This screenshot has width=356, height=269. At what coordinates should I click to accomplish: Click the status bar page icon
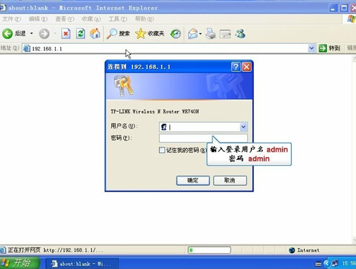pyautogui.click(x=3, y=250)
